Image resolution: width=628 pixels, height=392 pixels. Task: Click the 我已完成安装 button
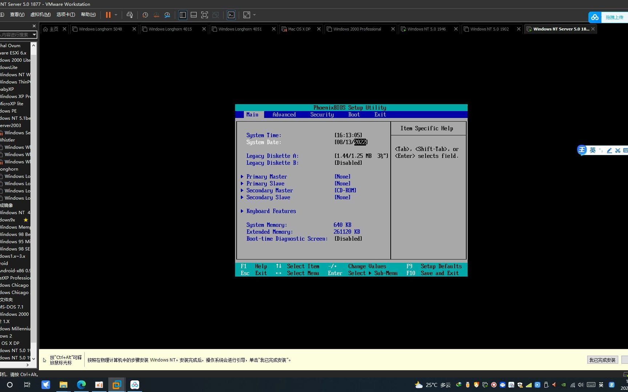pos(602,360)
